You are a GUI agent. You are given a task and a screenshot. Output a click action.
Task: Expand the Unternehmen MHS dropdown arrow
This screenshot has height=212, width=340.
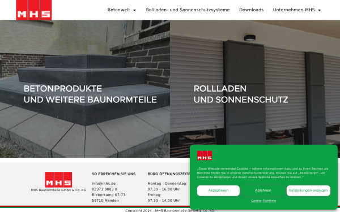coord(320,10)
